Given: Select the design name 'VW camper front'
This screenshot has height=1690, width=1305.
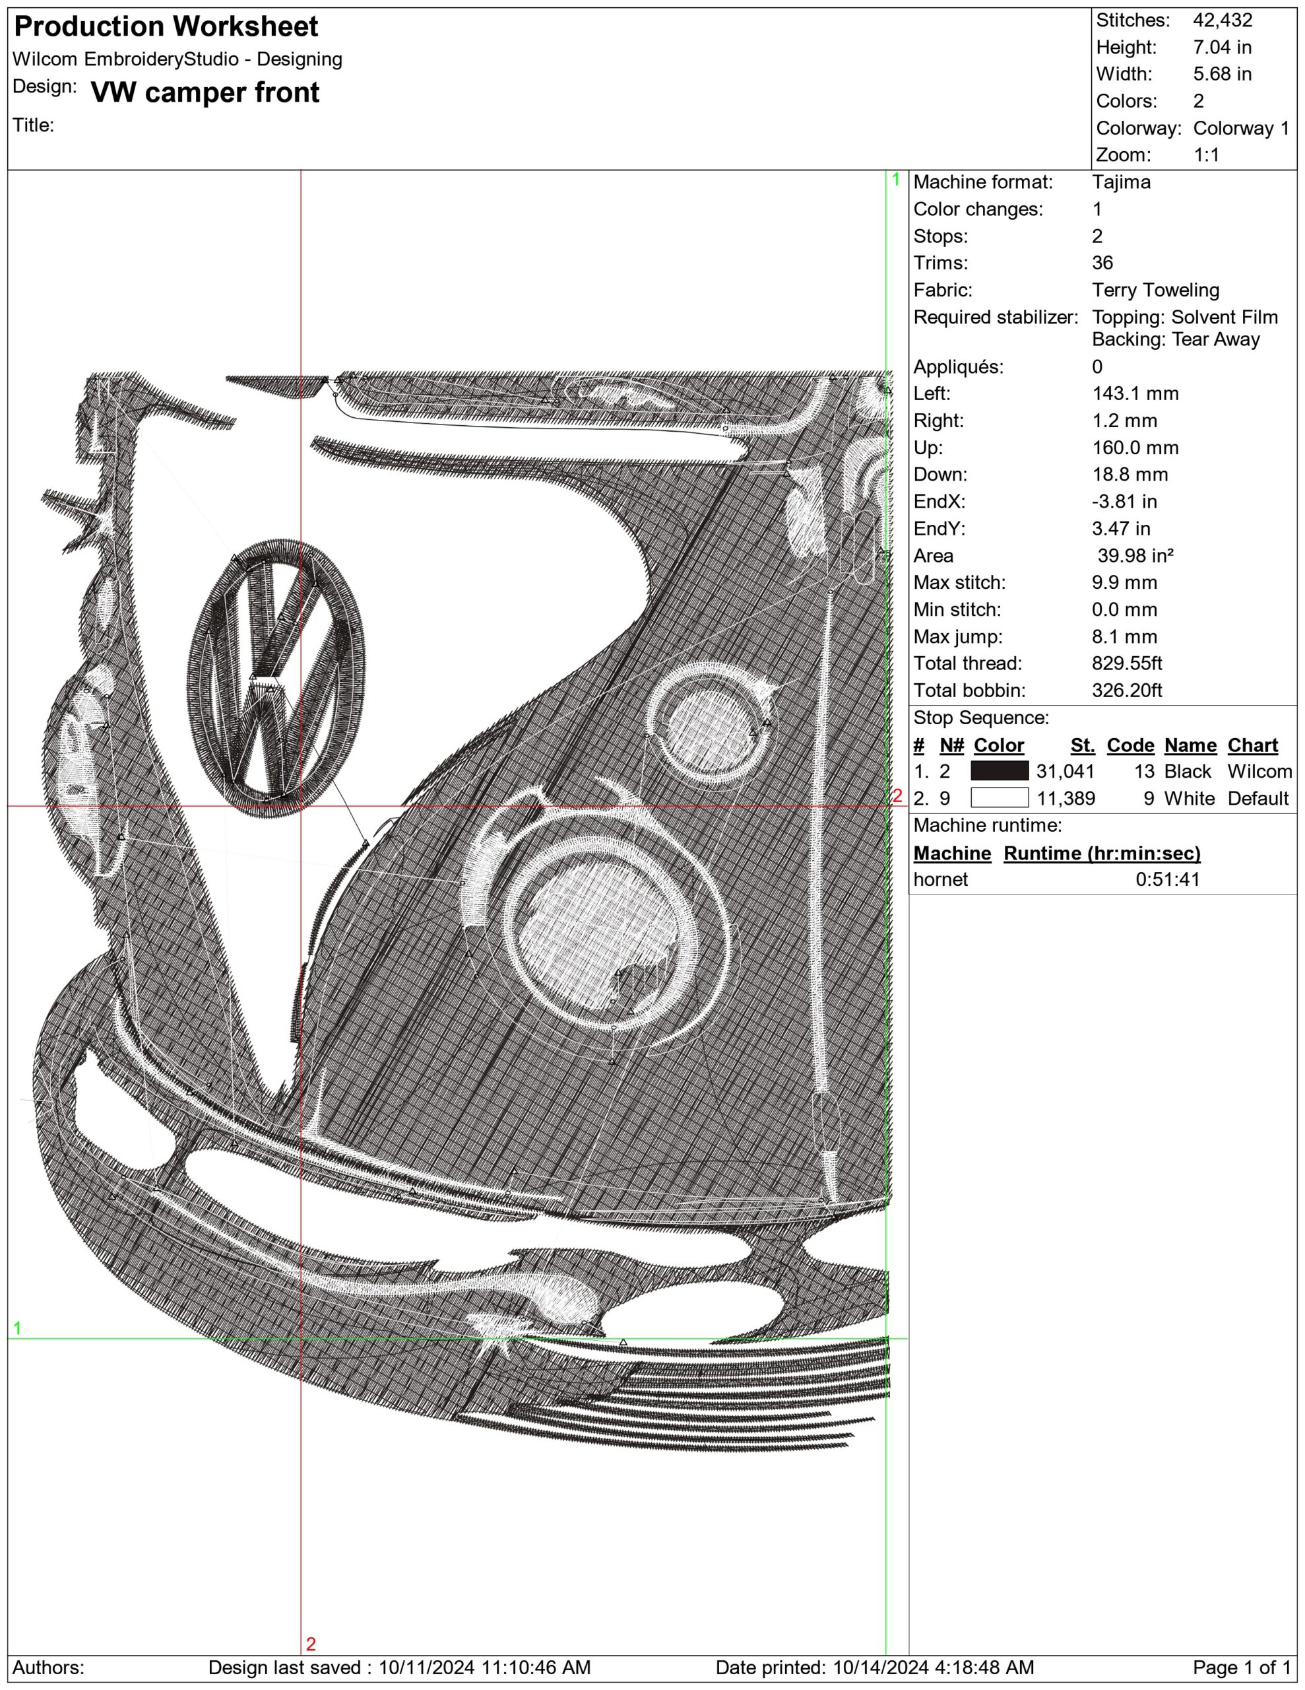Looking at the screenshot, I should click(205, 92).
